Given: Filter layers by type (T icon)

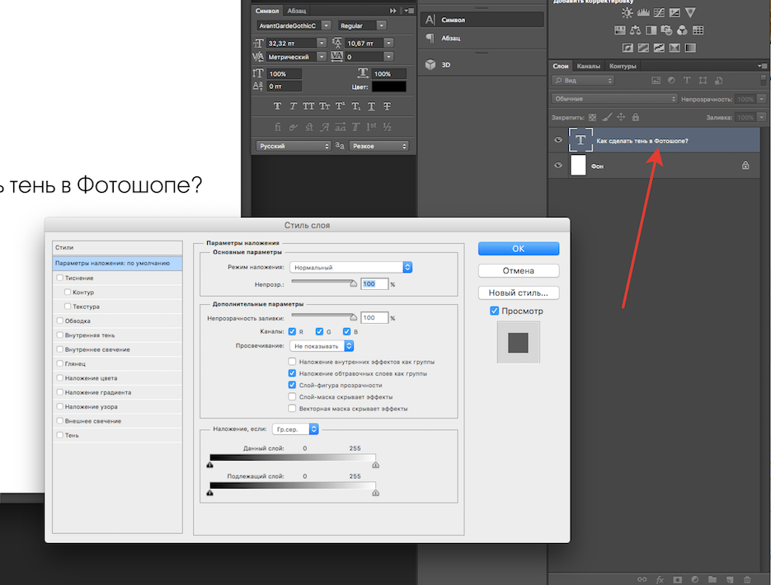Looking at the screenshot, I should pyautogui.click(x=687, y=80).
